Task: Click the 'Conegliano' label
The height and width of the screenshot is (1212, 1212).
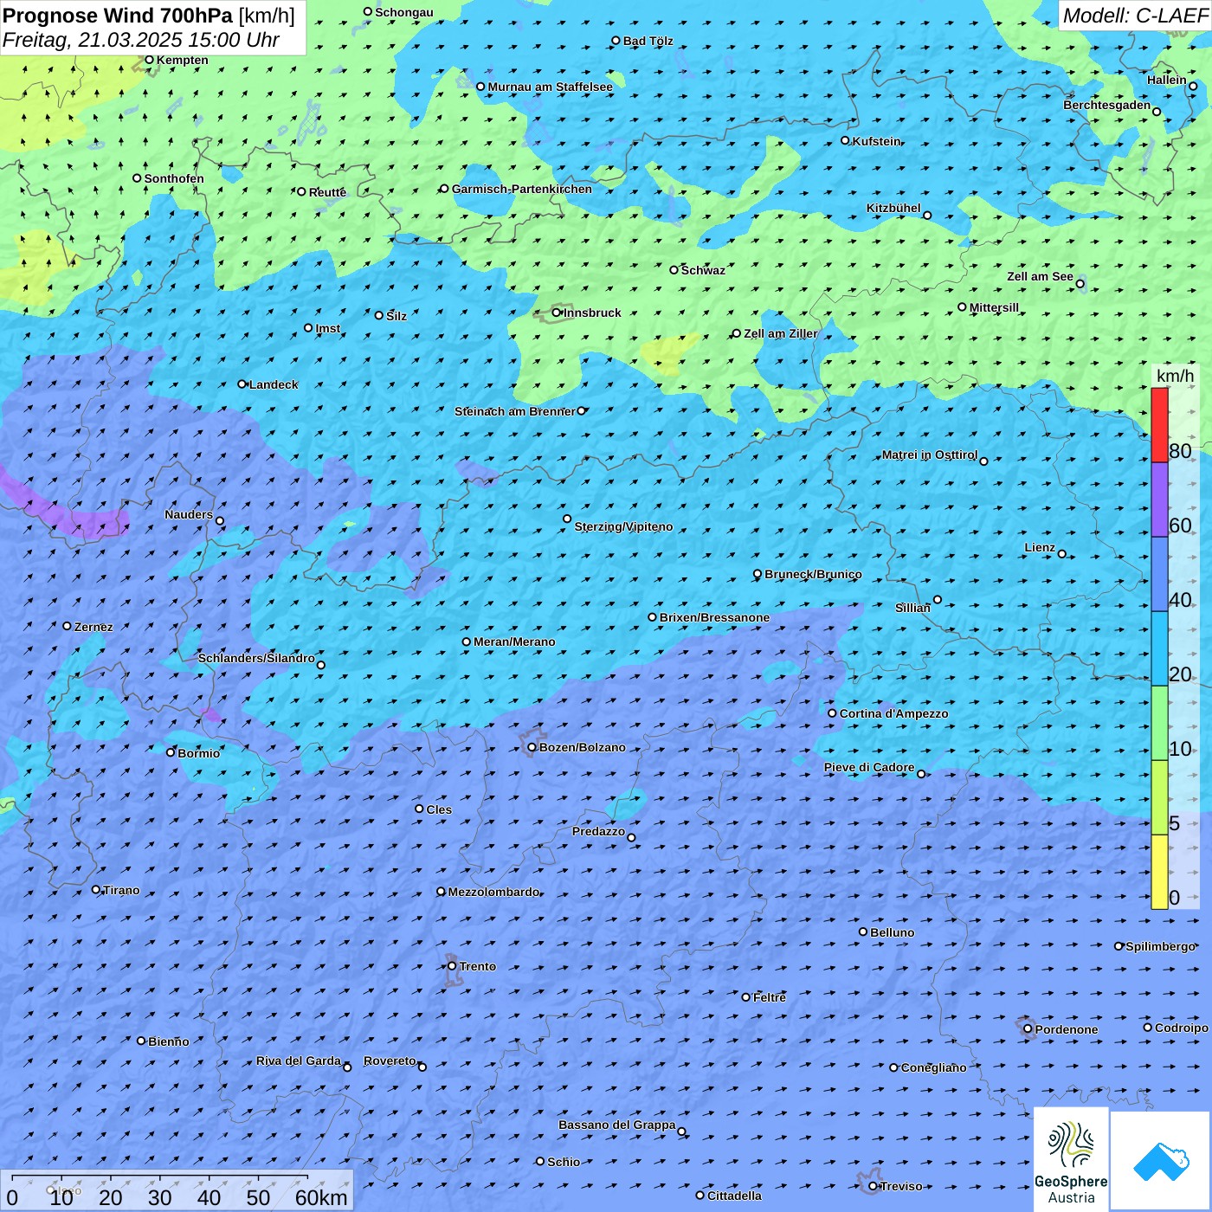Action: tap(934, 1067)
